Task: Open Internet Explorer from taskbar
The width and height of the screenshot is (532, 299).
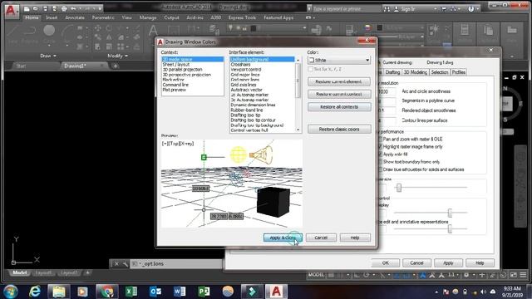Action: (x=35, y=292)
